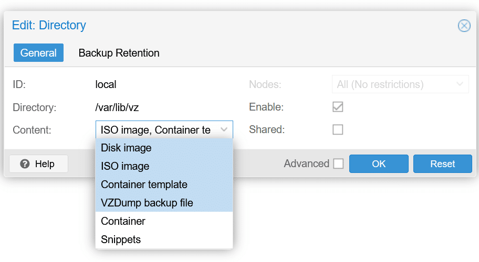Viewport: 479px width, 262px height.
Task: Select Container content type
Action: (x=164, y=221)
